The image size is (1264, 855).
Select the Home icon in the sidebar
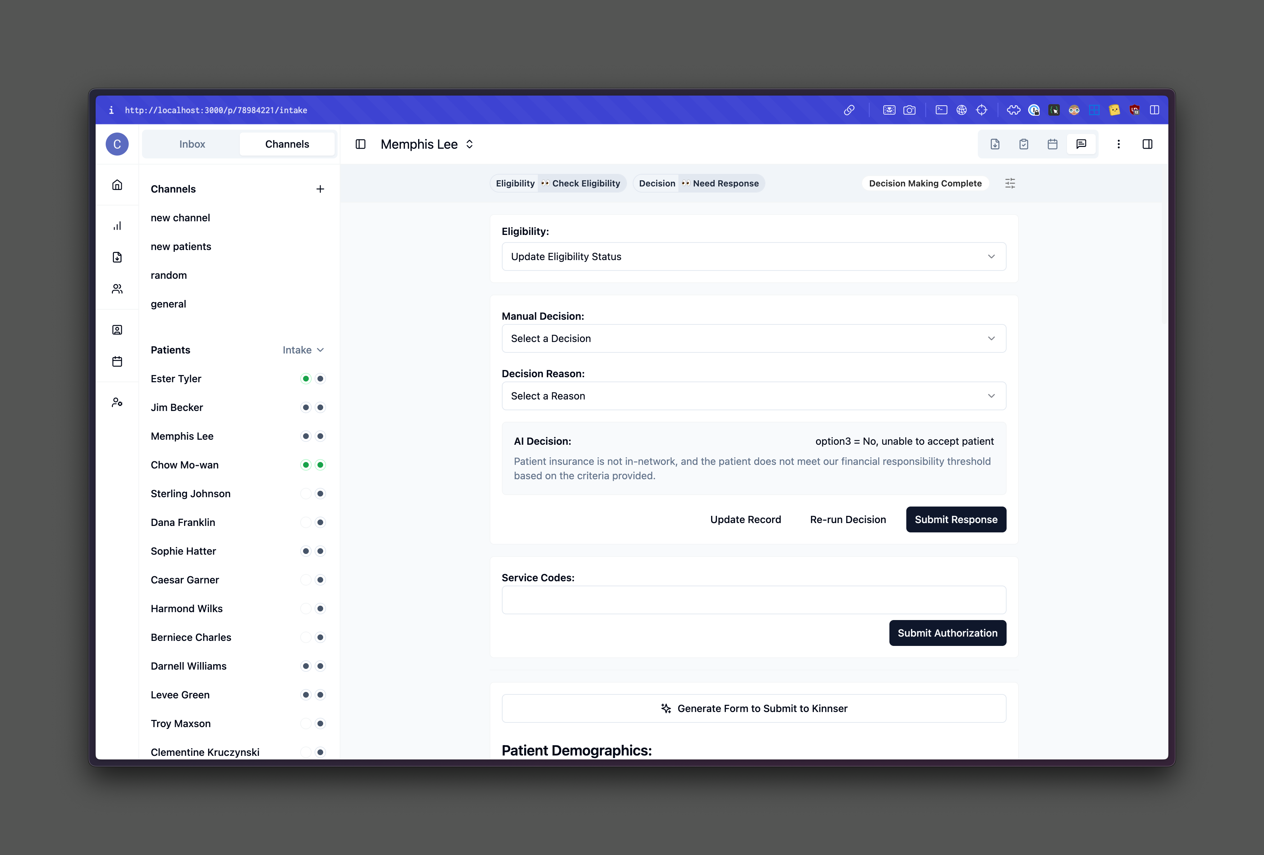point(118,185)
